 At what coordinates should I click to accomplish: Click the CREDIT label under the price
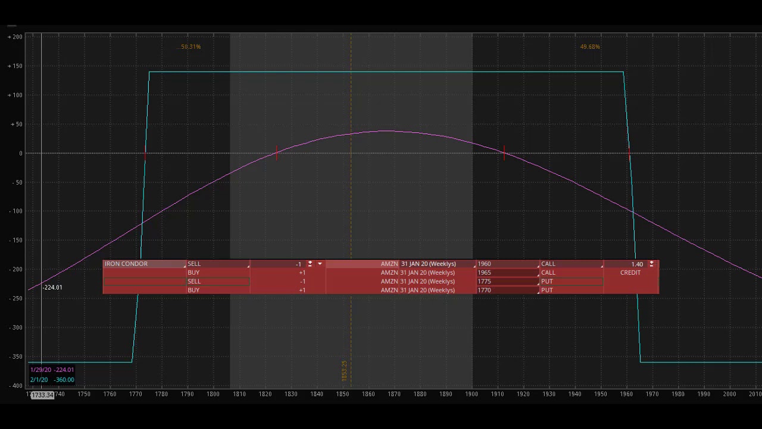pyautogui.click(x=630, y=273)
